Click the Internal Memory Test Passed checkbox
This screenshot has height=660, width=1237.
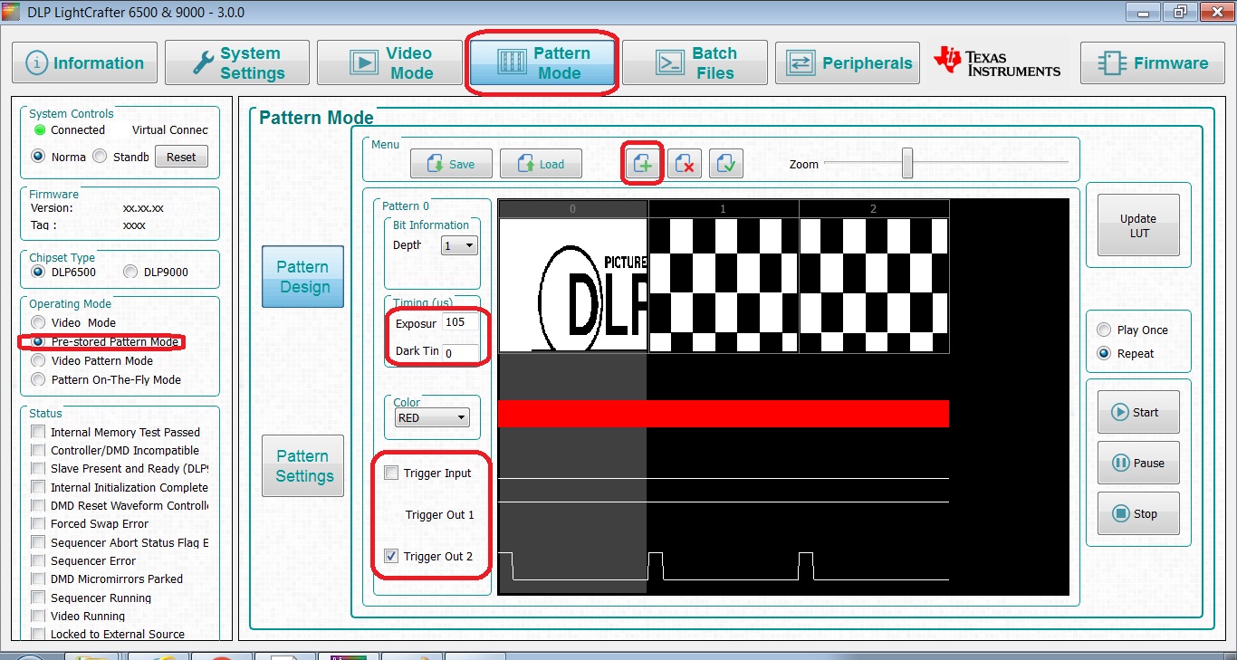38,432
